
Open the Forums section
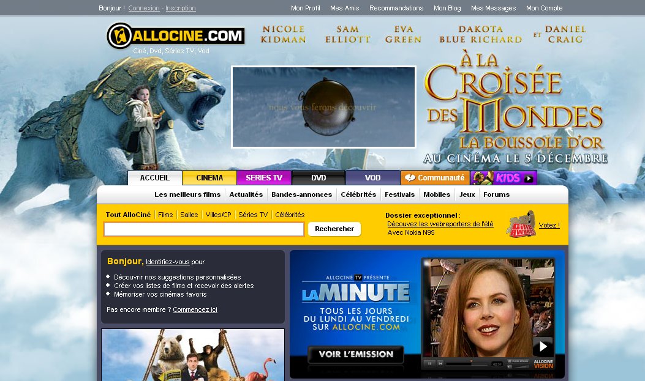tap(497, 194)
